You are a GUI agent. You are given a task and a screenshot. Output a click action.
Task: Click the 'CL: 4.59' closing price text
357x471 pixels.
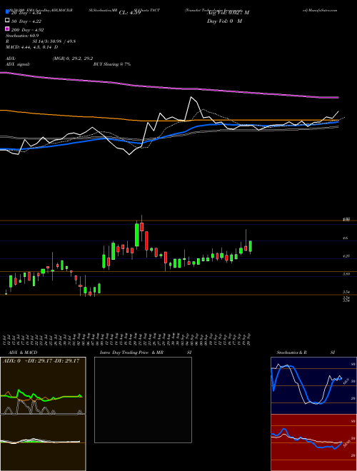tap(130, 13)
